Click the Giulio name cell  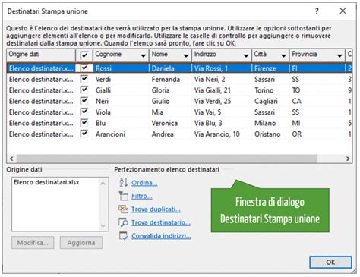point(170,101)
